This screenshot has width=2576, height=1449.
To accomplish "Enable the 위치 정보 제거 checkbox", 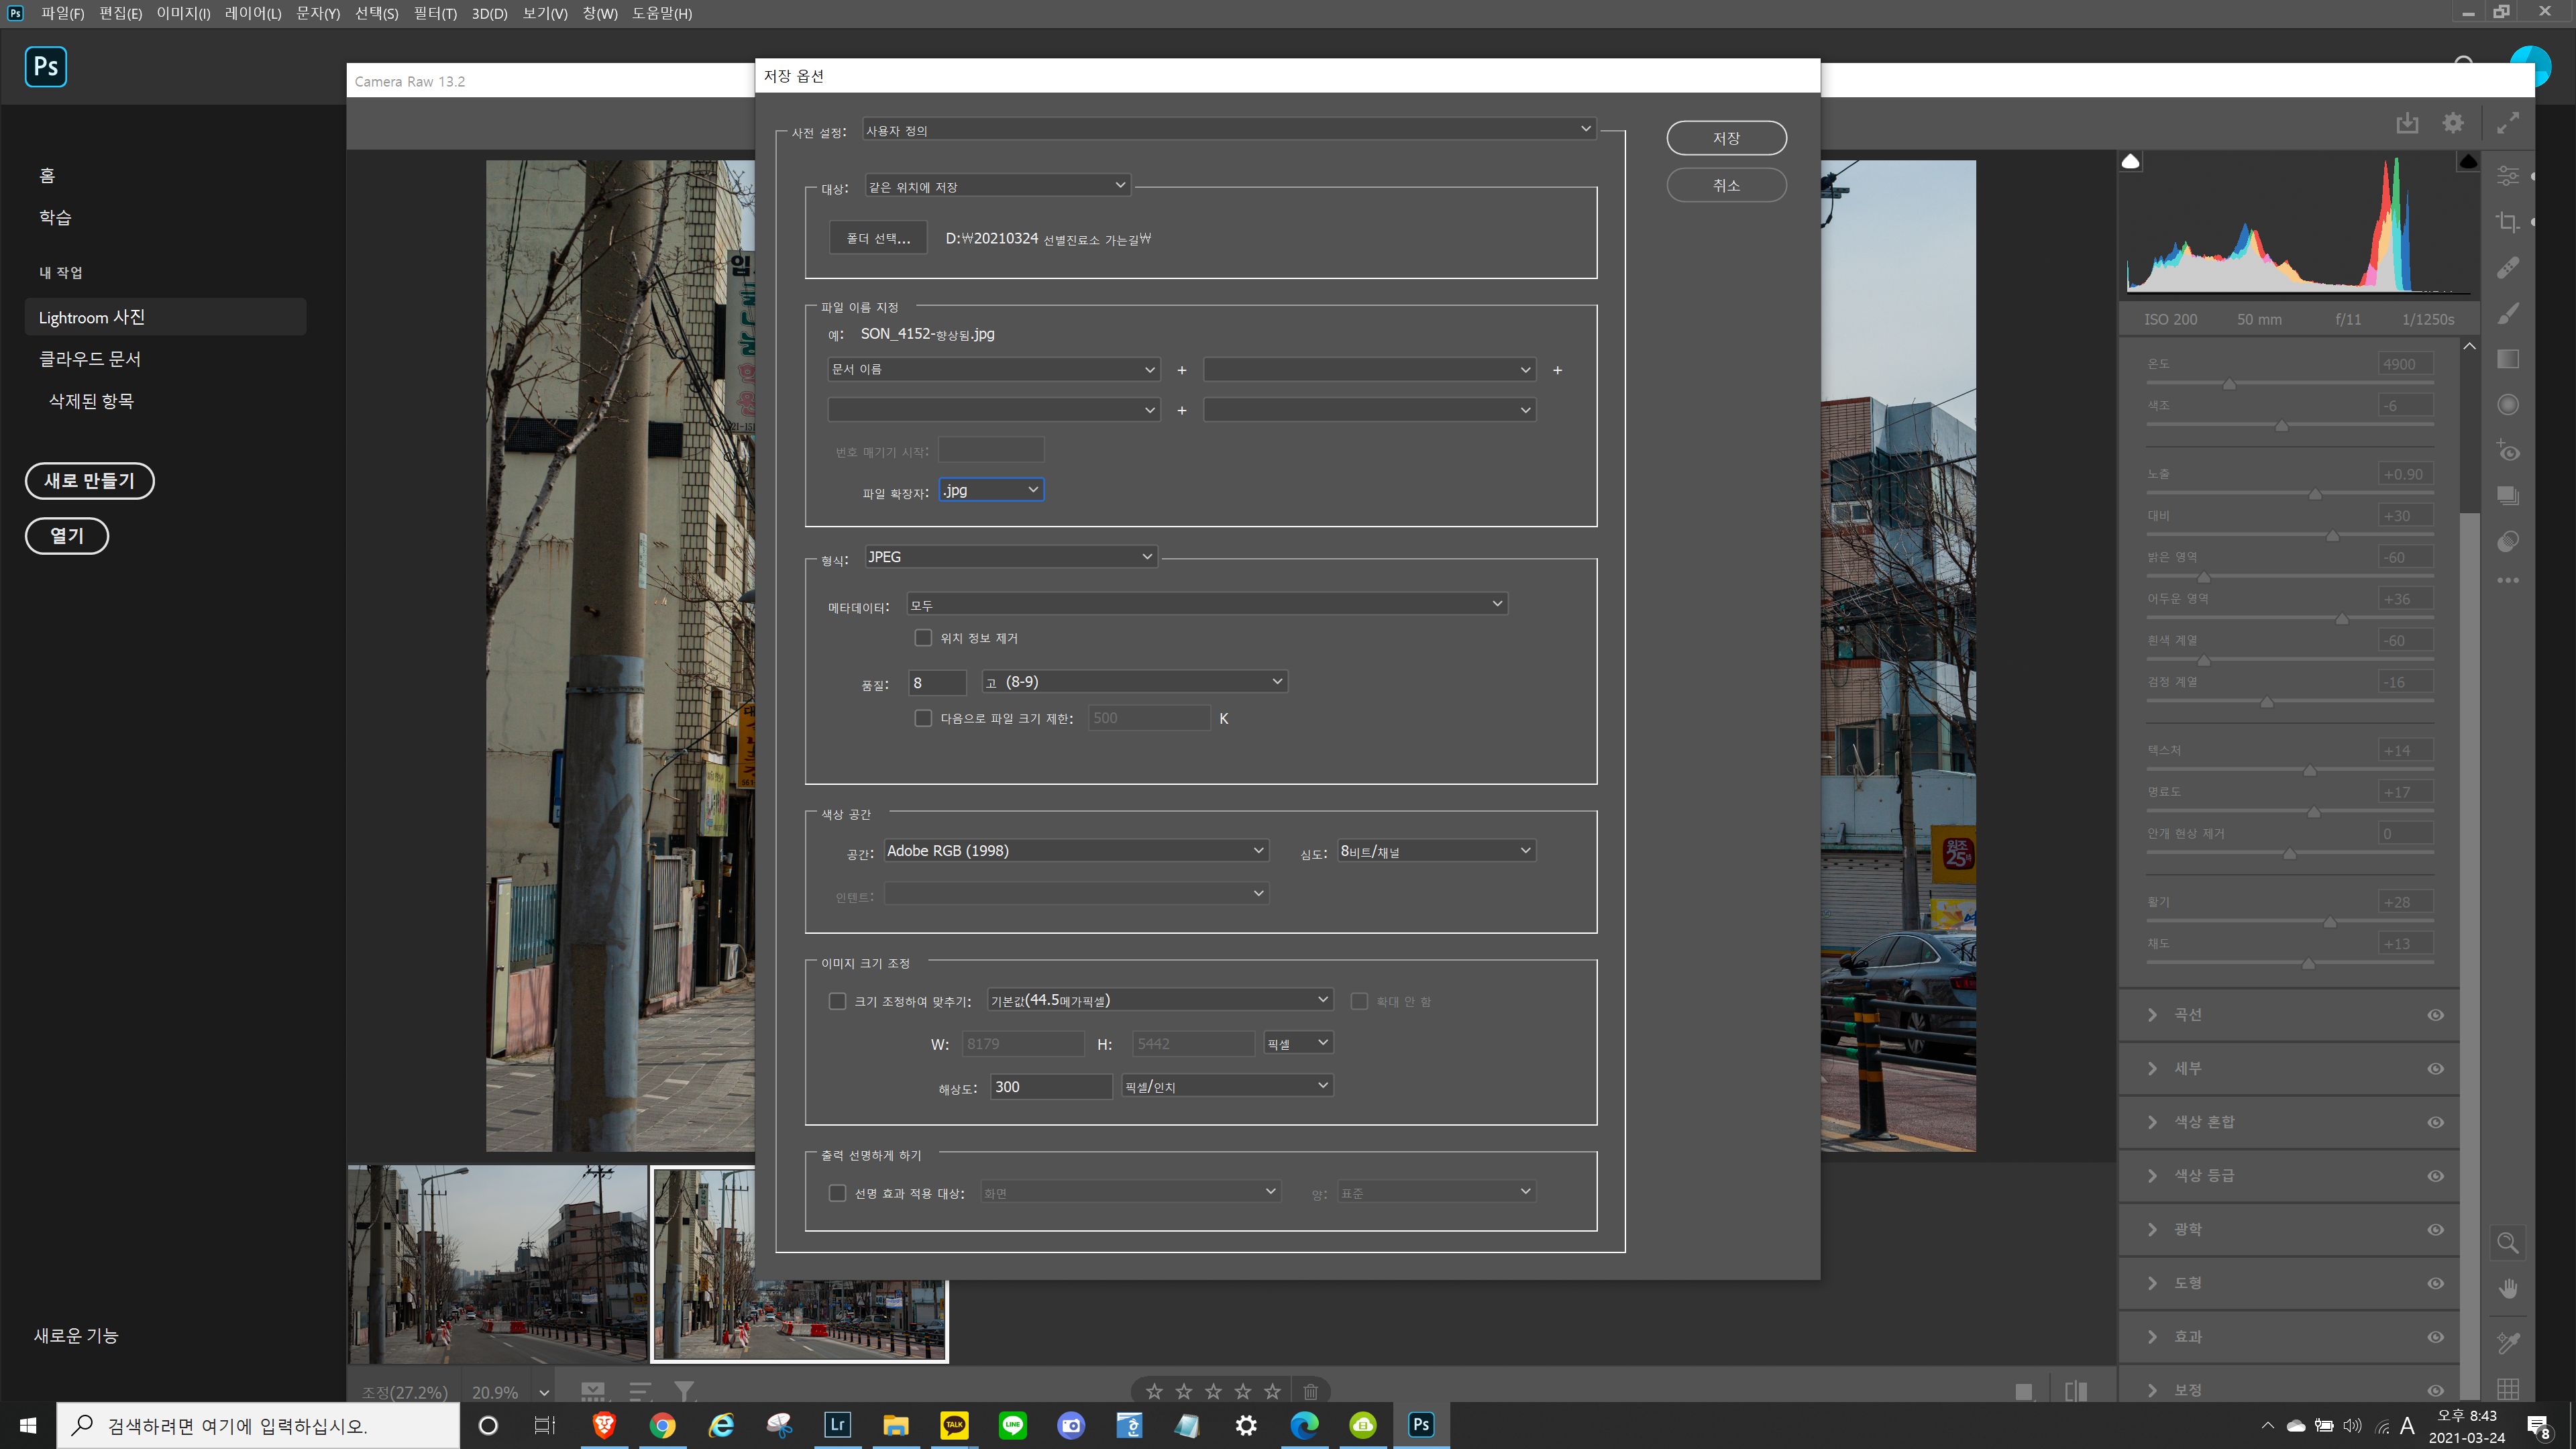I will click(923, 638).
